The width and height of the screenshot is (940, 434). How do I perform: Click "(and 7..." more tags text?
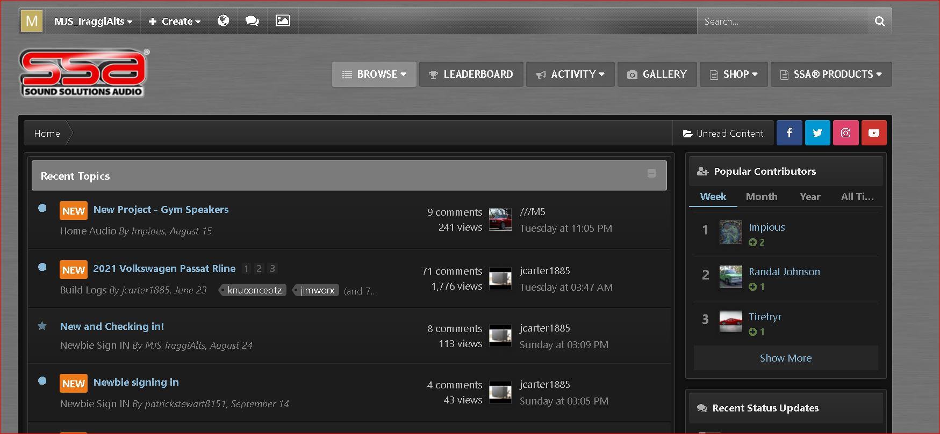click(360, 291)
